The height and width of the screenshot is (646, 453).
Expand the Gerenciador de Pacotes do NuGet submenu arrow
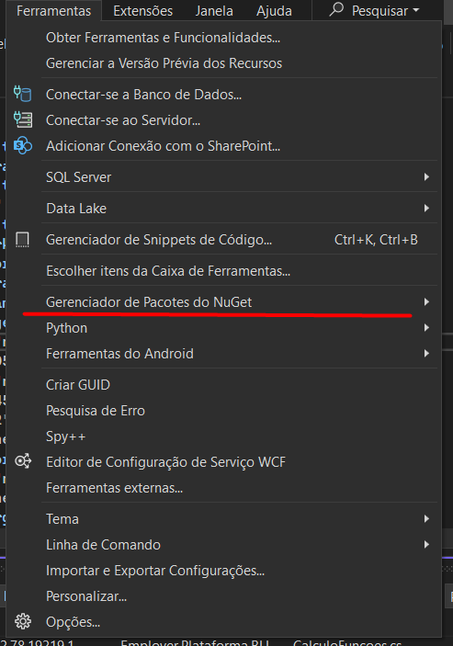click(426, 302)
